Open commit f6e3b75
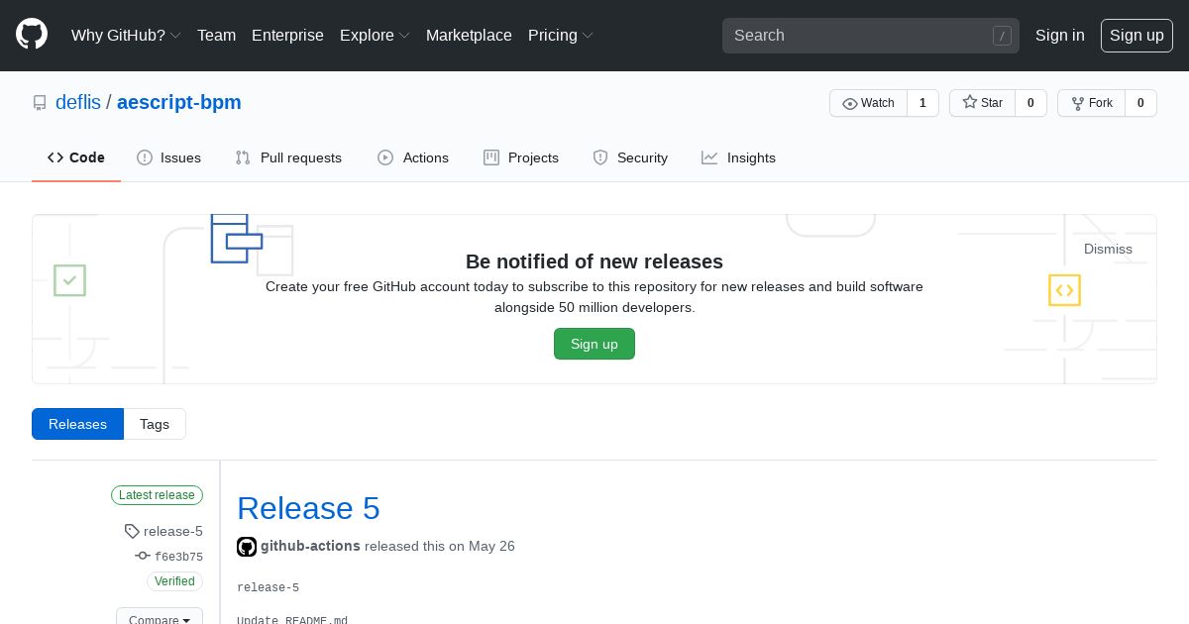Image resolution: width=1189 pixels, height=624 pixels. click(178, 557)
